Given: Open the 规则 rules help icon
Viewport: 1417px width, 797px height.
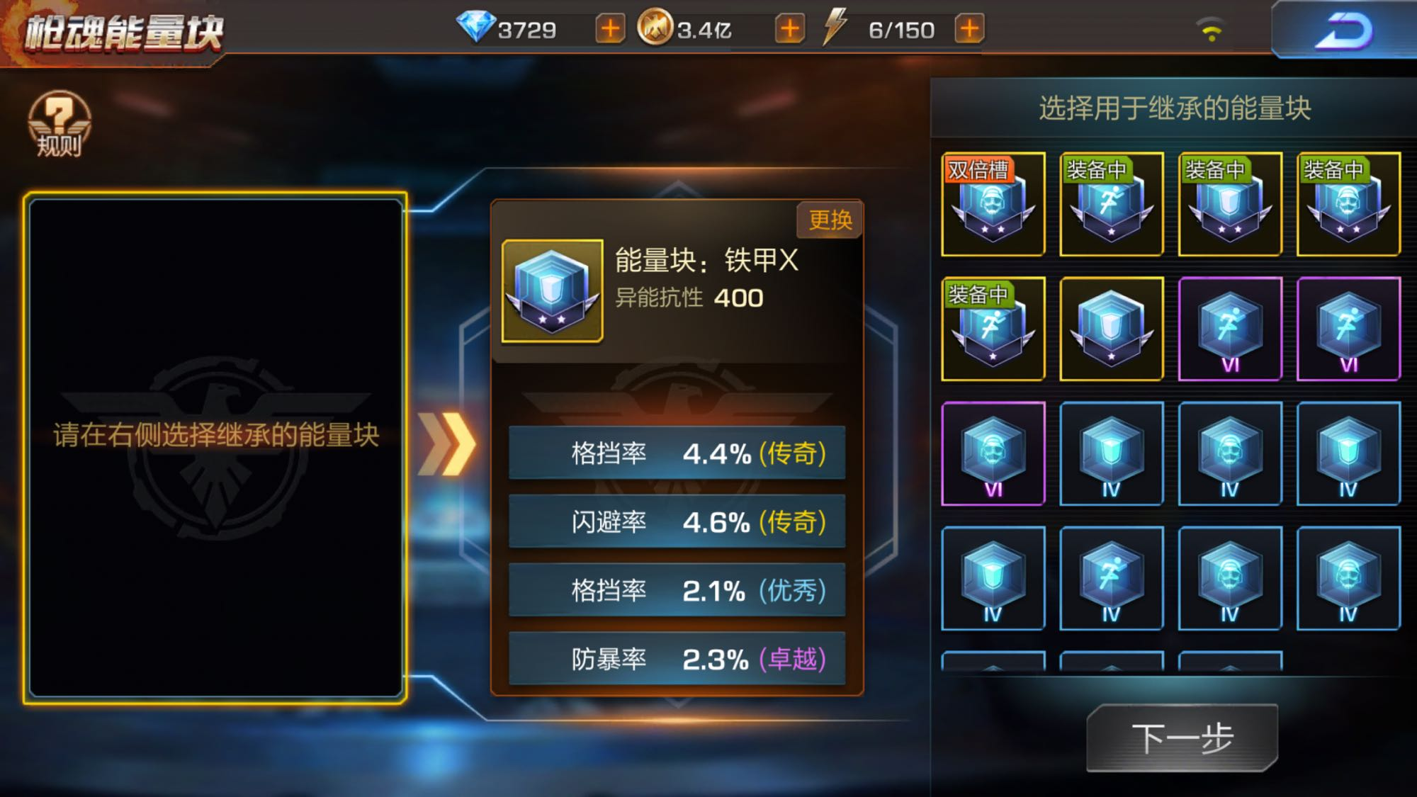Looking at the screenshot, I should (x=60, y=123).
